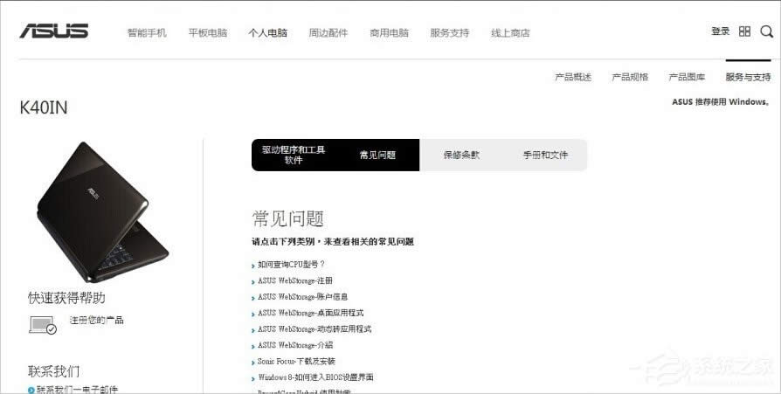The height and width of the screenshot is (394, 781).
Task: Click ASUS 推荐使用 Windows text
Action: [721, 101]
